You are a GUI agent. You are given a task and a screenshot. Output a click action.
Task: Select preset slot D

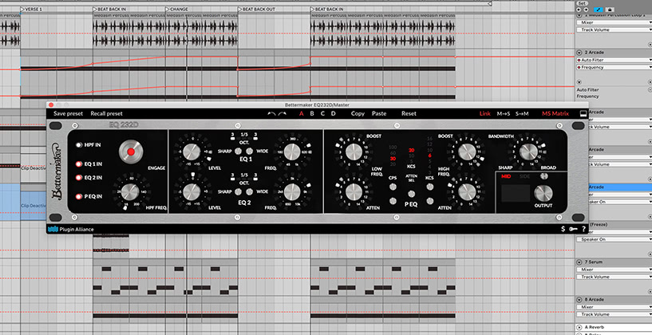click(x=333, y=113)
